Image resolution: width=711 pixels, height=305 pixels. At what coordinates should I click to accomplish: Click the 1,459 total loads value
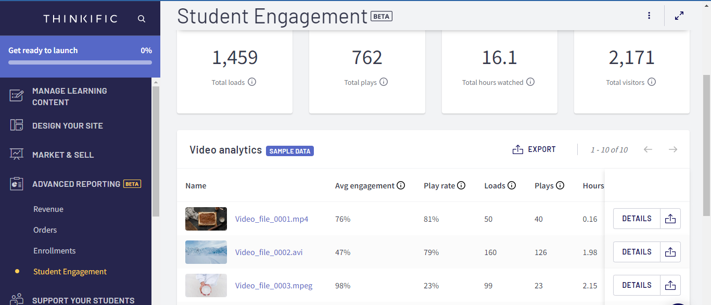(235, 57)
